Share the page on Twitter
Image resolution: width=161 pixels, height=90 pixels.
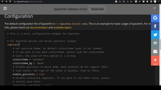click(155, 34)
